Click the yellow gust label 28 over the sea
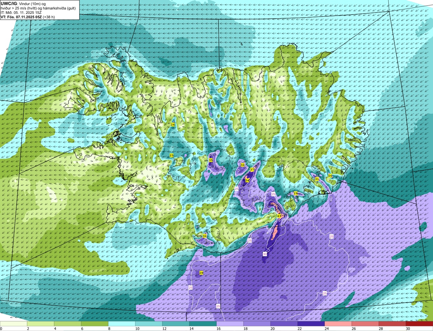The width and height of the screenshot is (433, 331). coord(201,273)
